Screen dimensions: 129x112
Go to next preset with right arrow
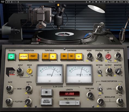tap(96, 2)
